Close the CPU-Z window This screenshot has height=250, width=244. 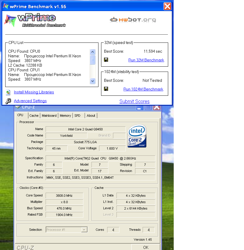point(157,107)
